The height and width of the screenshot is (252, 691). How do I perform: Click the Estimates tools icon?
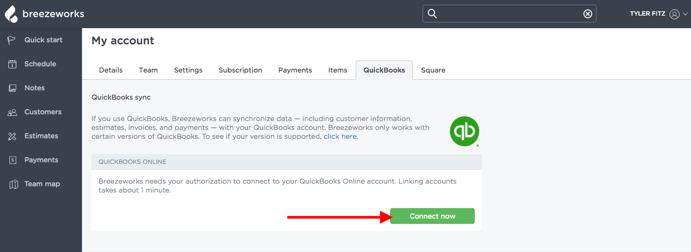13,136
